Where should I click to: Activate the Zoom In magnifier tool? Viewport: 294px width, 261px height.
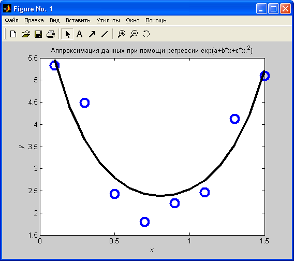click(121, 34)
